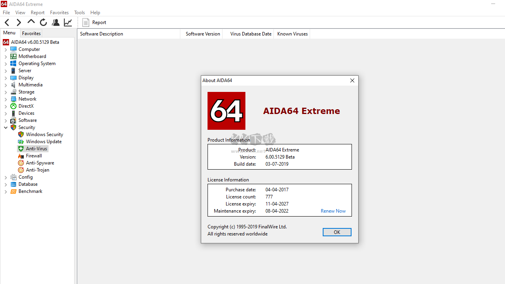The height and width of the screenshot is (284, 505).
Task: Click the Forward navigation arrow icon
Action: (x=19, y=22)
